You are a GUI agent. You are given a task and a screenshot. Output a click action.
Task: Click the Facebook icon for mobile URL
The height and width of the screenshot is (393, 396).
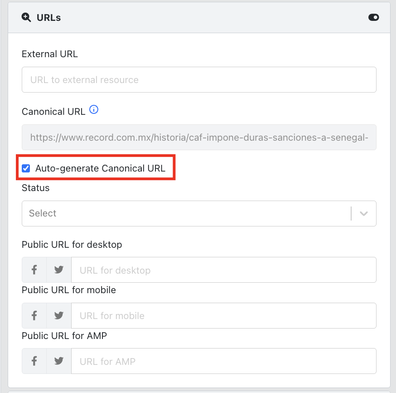tap(34, 315)
